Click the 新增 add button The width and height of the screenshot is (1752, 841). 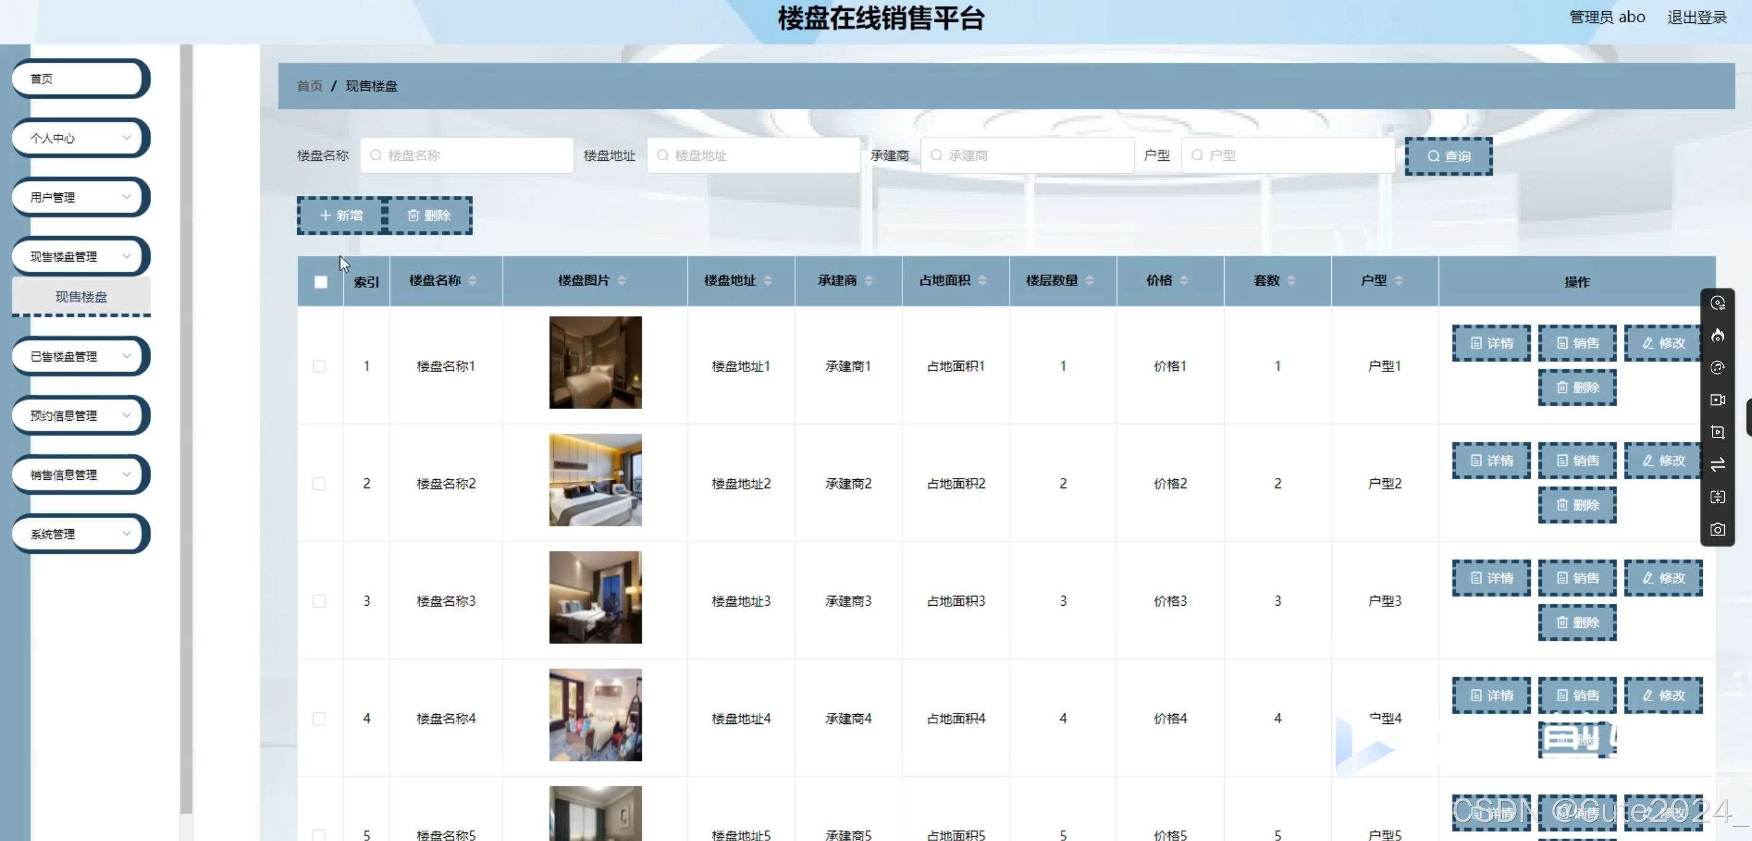341,216
